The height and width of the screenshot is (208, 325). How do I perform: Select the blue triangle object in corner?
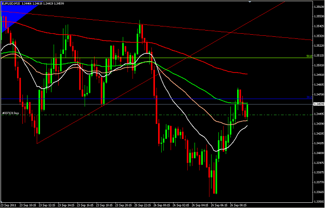click(12, 13)
